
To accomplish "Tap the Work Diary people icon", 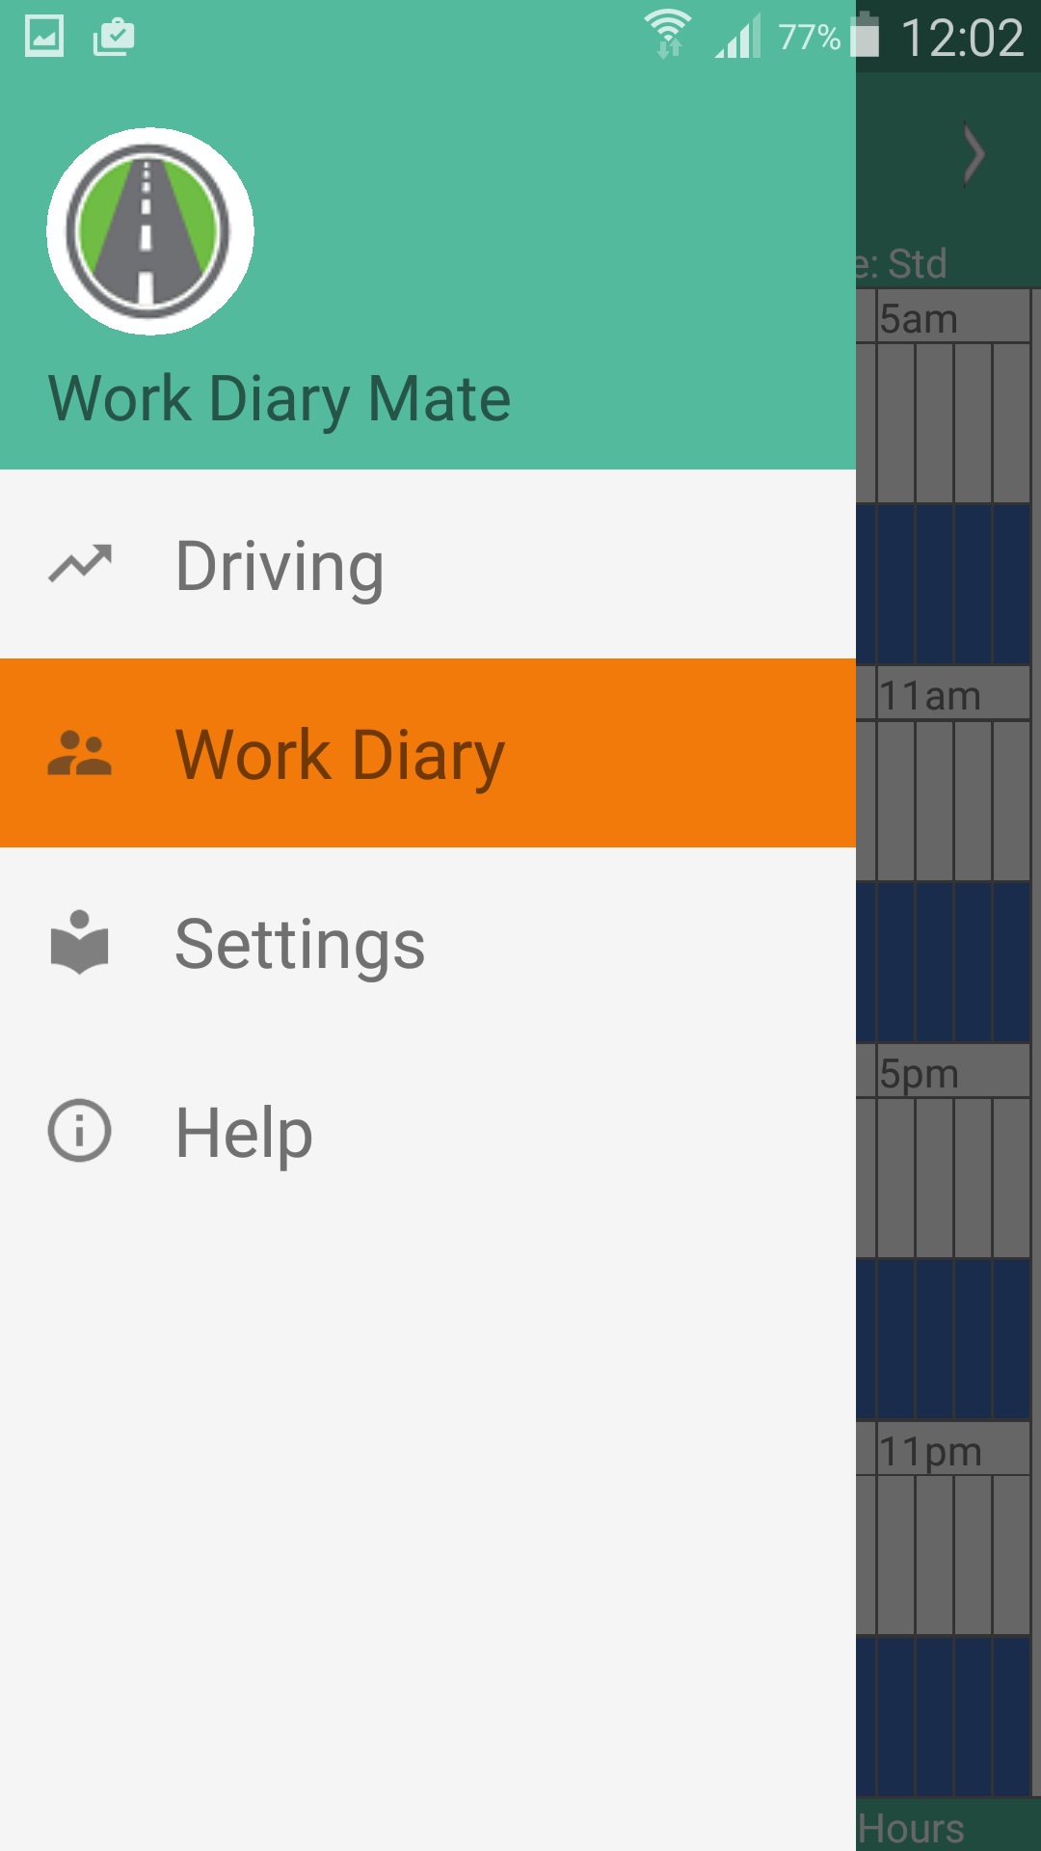I will click(80, 753).
